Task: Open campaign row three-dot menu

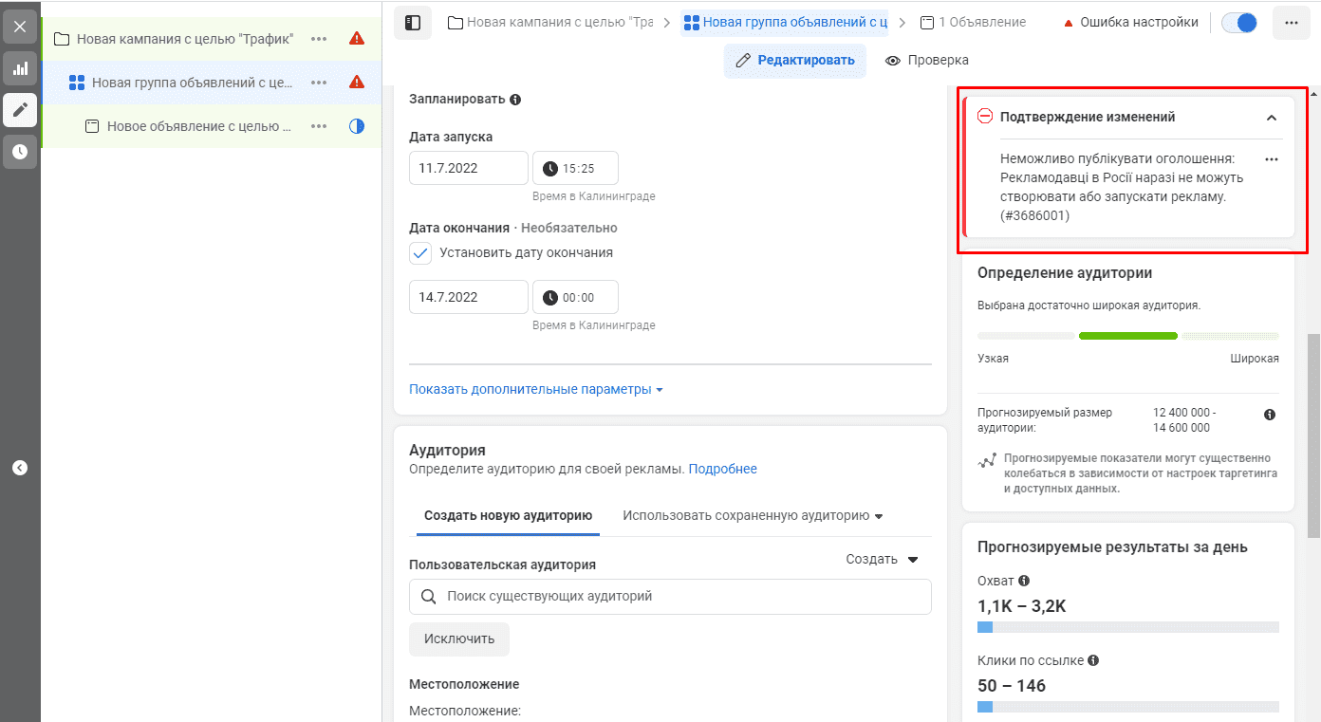Action: tap(319, 39)
